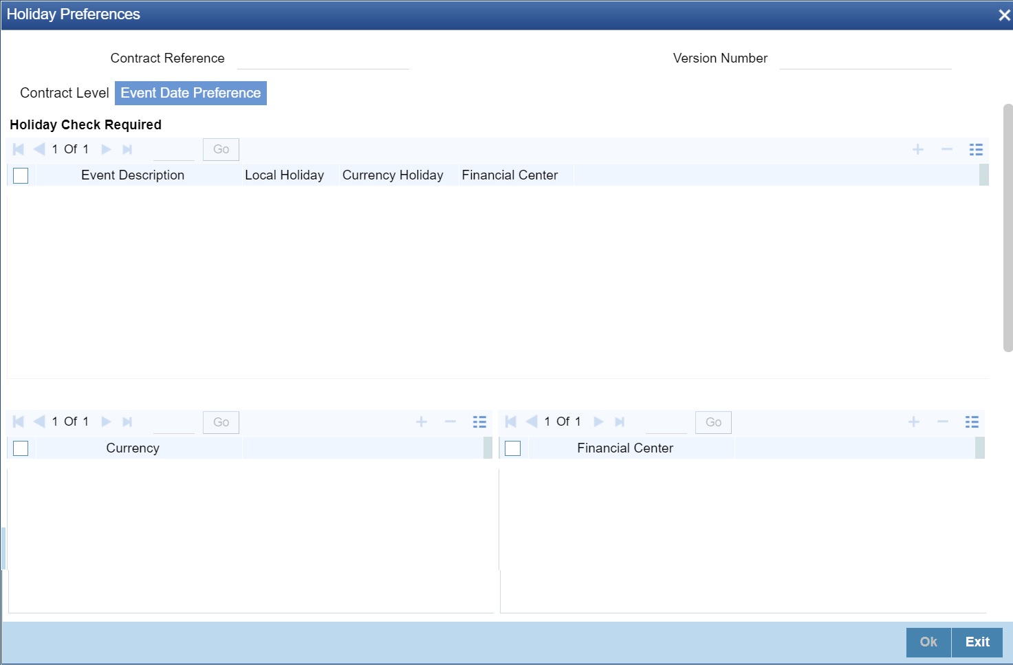Go to next page in Holiday Check grid

106,149
